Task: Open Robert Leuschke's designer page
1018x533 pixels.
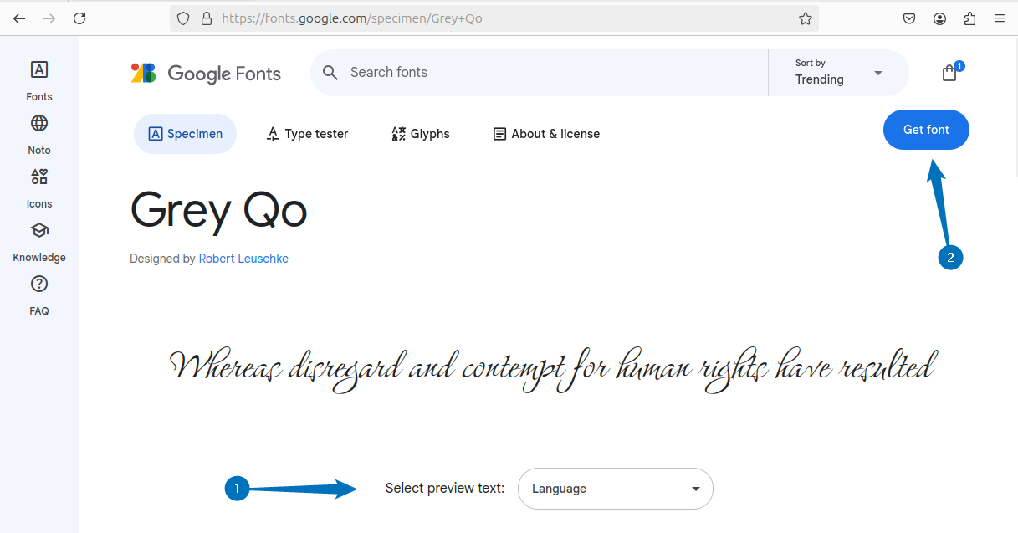Action: click(243, 259)
